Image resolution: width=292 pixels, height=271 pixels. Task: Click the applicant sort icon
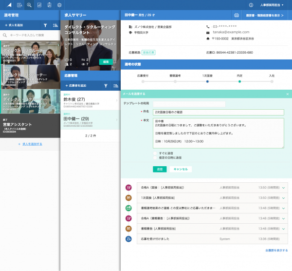click(x=116, y=86)
